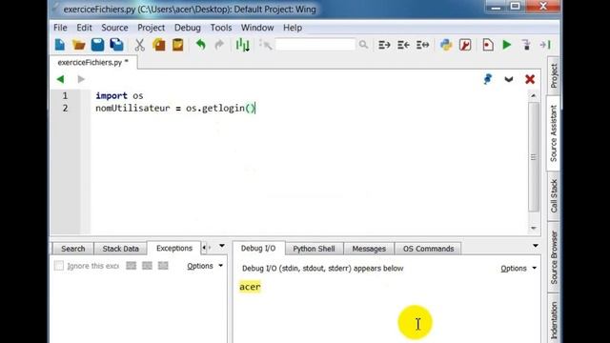This screenshot has width=610, height=343.
Task: Click the grayed selection tool icon
Action: [266, 45]
